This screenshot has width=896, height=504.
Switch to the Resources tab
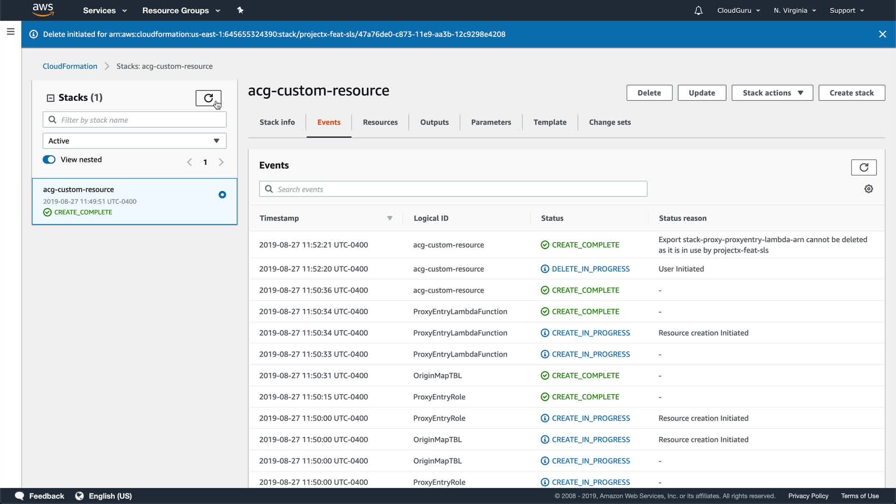[380, 122]
